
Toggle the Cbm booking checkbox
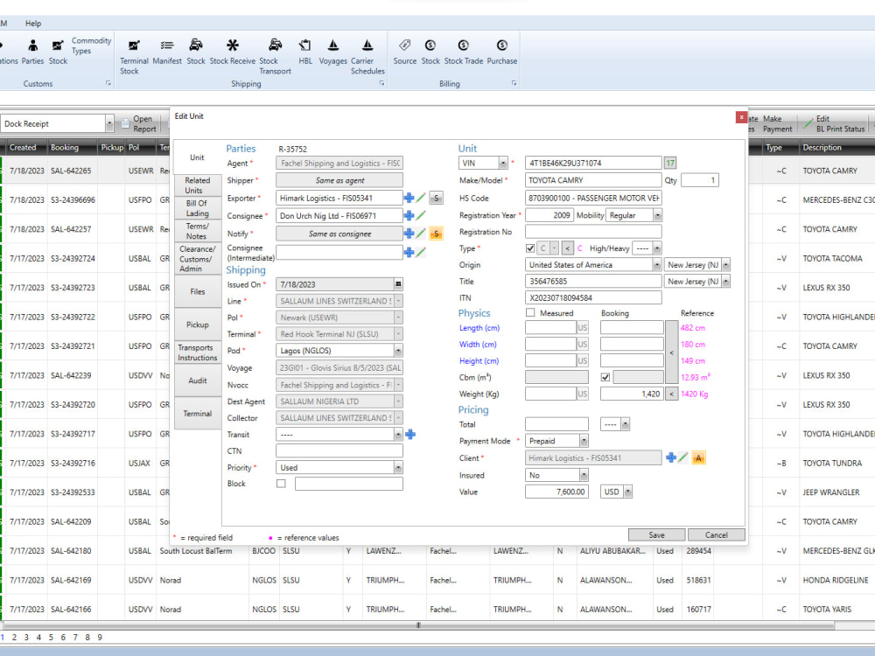tap(605, 377)
